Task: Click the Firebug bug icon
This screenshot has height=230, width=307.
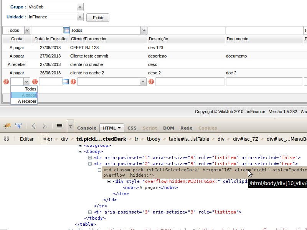Action: (x=7, y=126)
